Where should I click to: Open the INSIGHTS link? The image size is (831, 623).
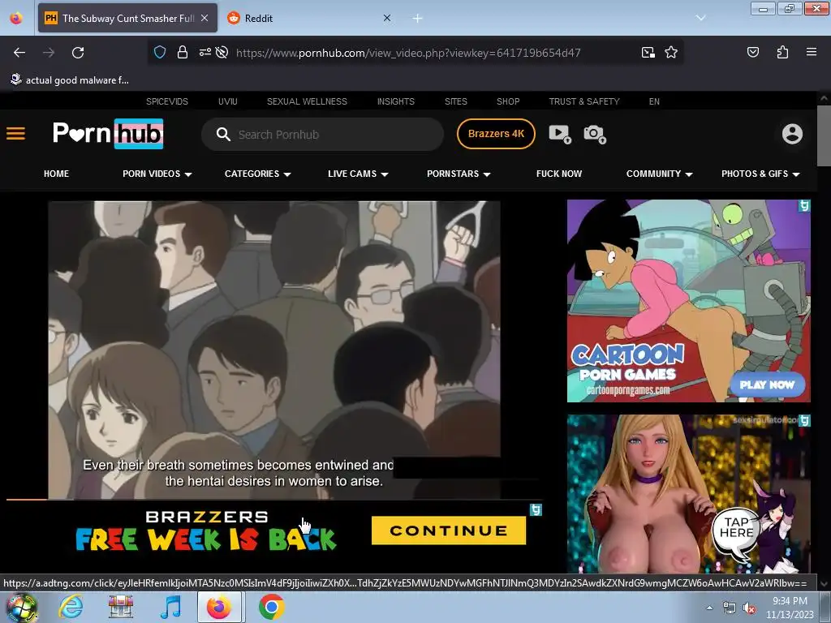[x=396, y=101]
